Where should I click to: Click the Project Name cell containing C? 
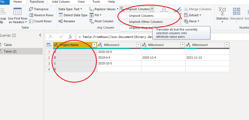75,63
